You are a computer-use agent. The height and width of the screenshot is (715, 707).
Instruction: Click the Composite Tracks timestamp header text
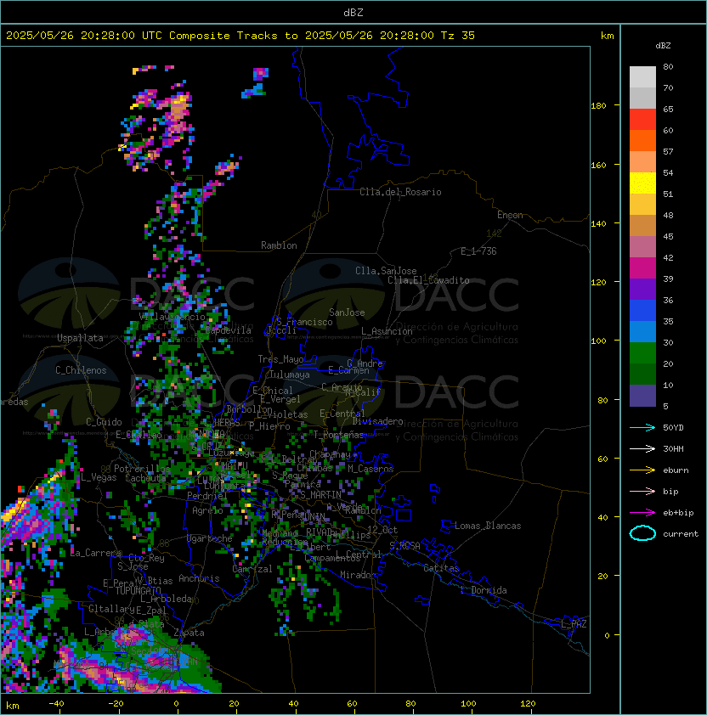click(x=240, y=35)
